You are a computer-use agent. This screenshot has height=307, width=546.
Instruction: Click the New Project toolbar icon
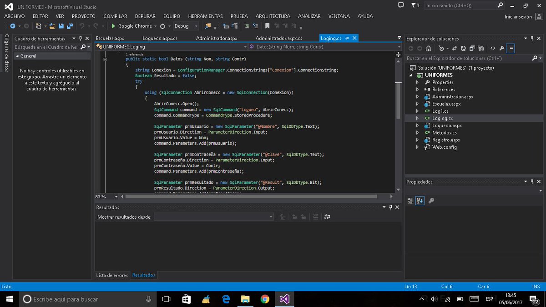click(38, 26)
